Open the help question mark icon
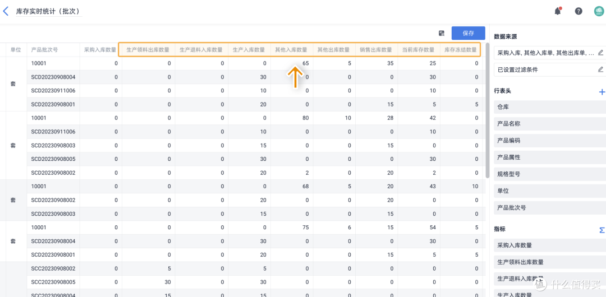 [x=579, y=11]
